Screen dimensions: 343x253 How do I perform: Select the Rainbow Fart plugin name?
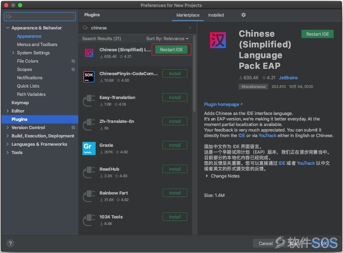point(114,193)
